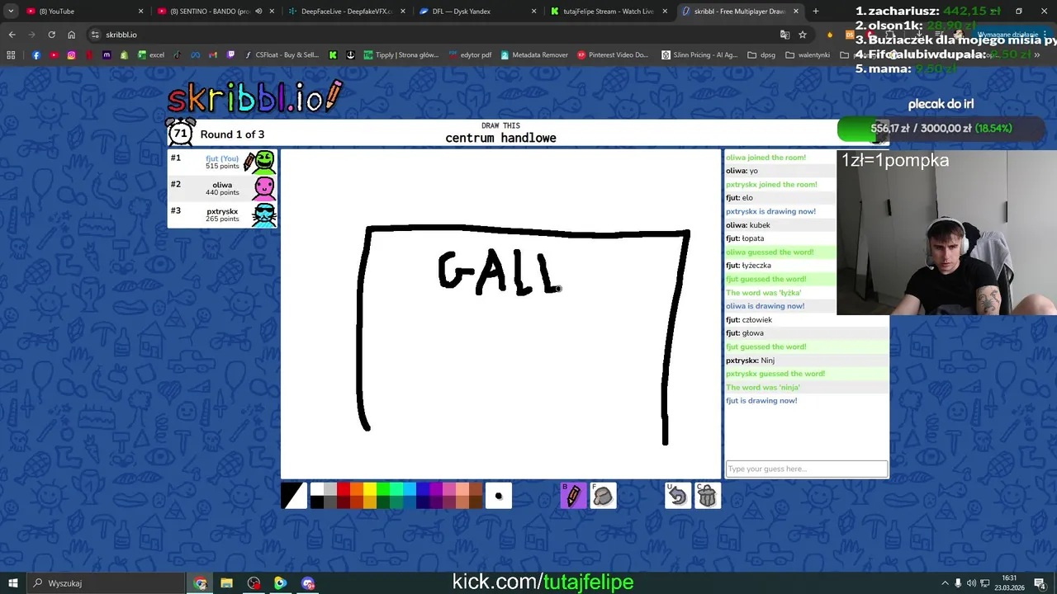Viewport: 1057px width, 594px height.
Task: Open the SJinn Pricing bookmark
Action: tap(699, 55)
